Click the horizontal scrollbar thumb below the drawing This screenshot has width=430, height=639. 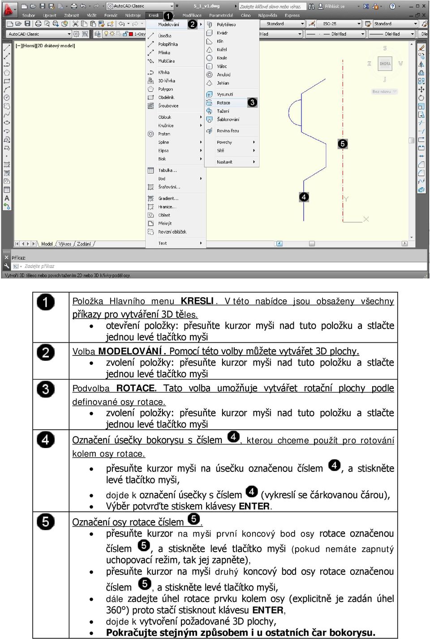point(312,244)
